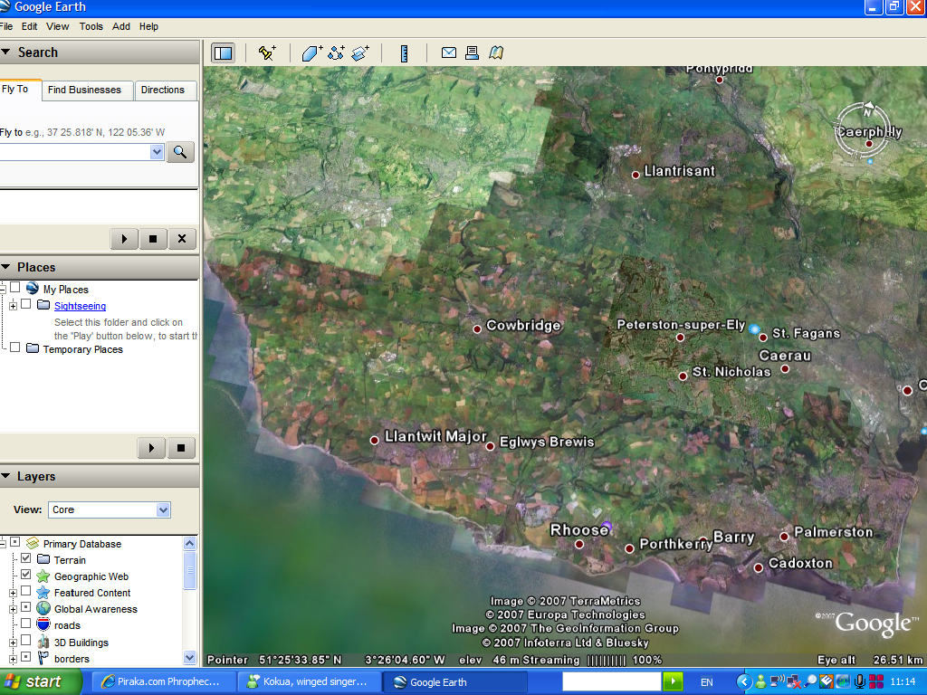Click the Print icon in toolbar
This screenshot has width=927, height=695.
(472, 53)
